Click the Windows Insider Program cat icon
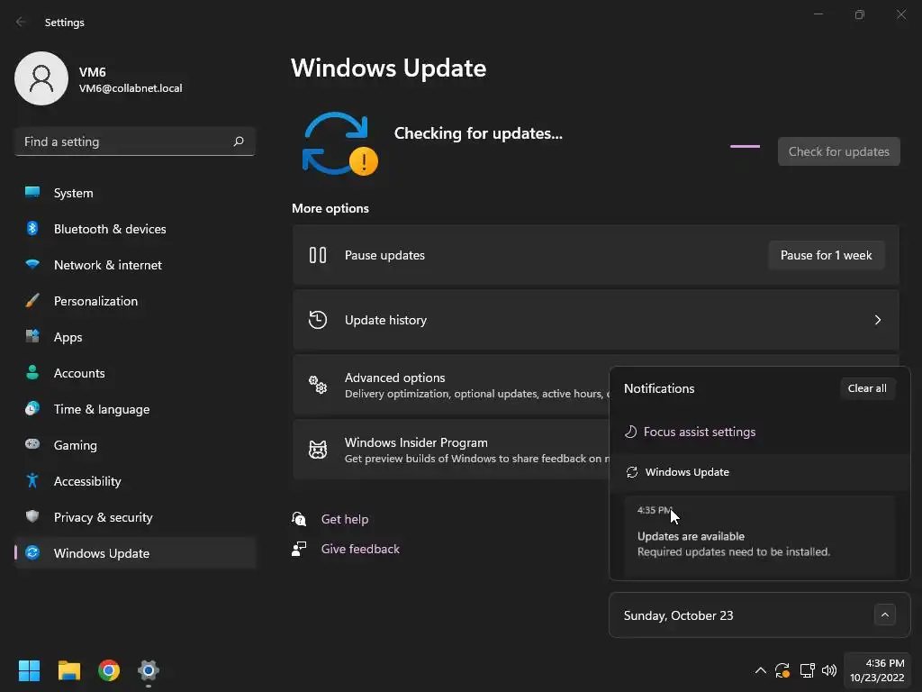Viewport: 922px width, 692px height. 318,450
